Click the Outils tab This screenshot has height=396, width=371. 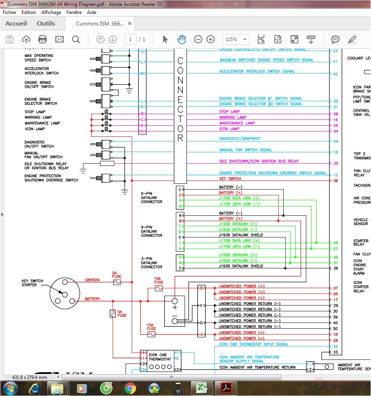(x=46, y=23)
